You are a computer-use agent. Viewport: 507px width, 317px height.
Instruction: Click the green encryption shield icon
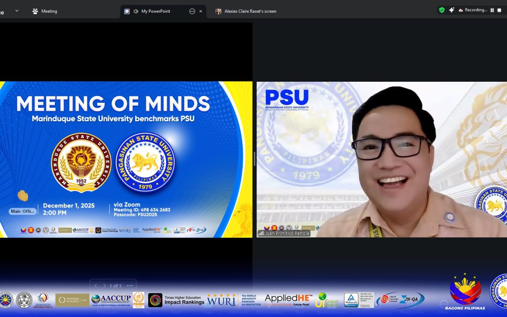coord(441,10)
